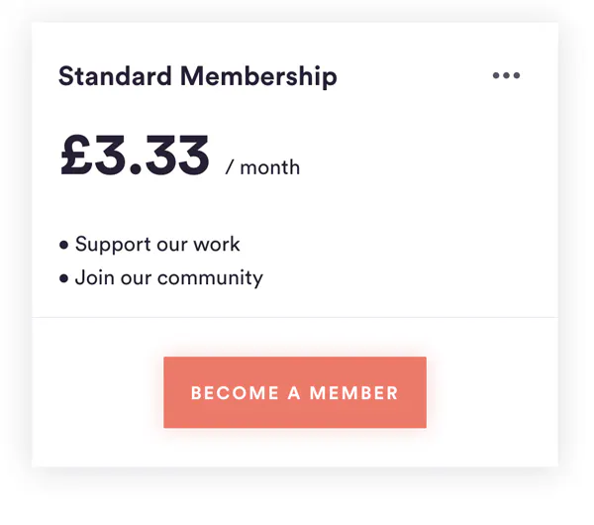The height and width of the screenshot is (525, 594).
Task: Click the word 'month' beside the price
Action: point(269,167)
